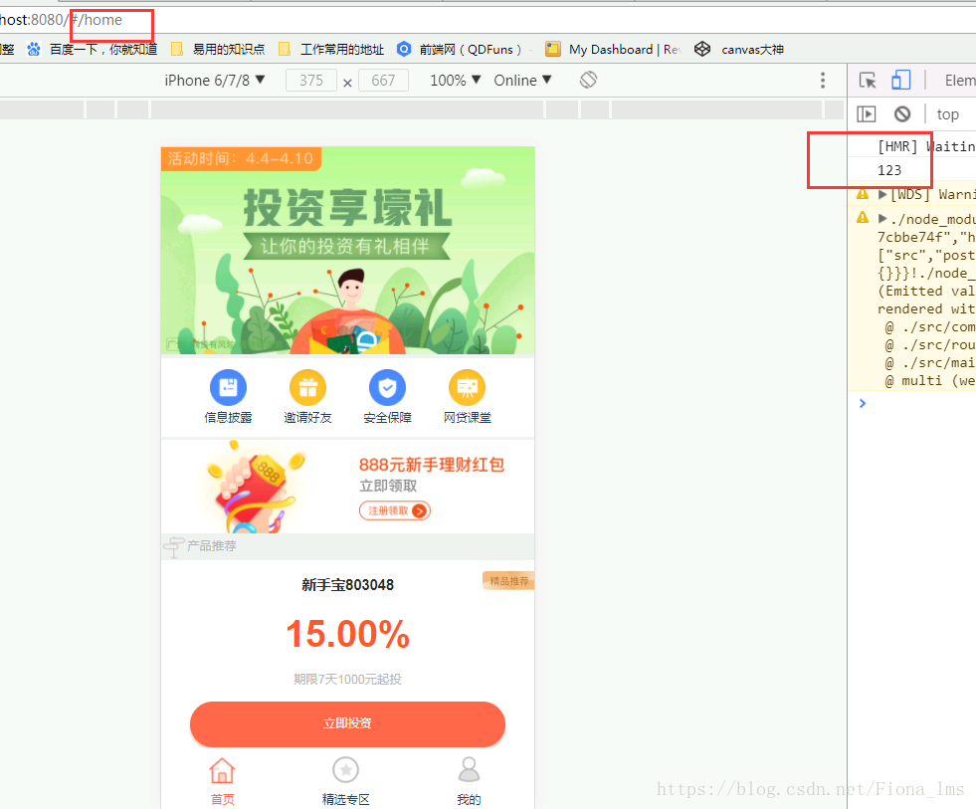The width and height of the screenshot is (976, 809).
Task: Select the 首页 home icon in bottom nav
Action: (222, 770)
